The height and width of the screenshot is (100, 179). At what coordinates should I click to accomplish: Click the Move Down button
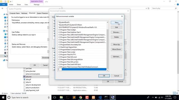pyautogui.click(x=116, y=49)
